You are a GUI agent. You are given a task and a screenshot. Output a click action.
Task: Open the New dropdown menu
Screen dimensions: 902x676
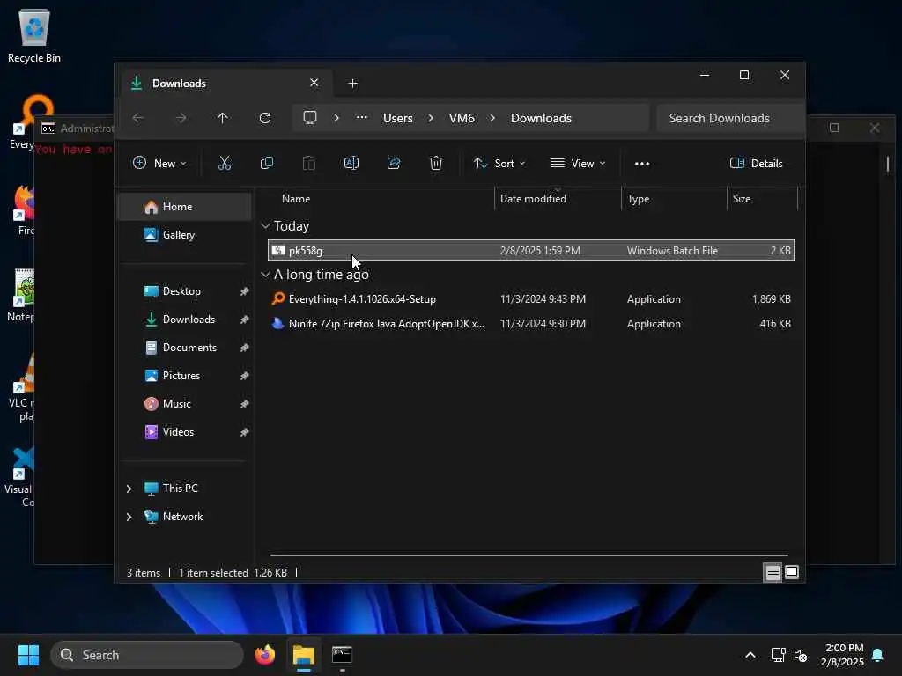click(x=159, y=163)
